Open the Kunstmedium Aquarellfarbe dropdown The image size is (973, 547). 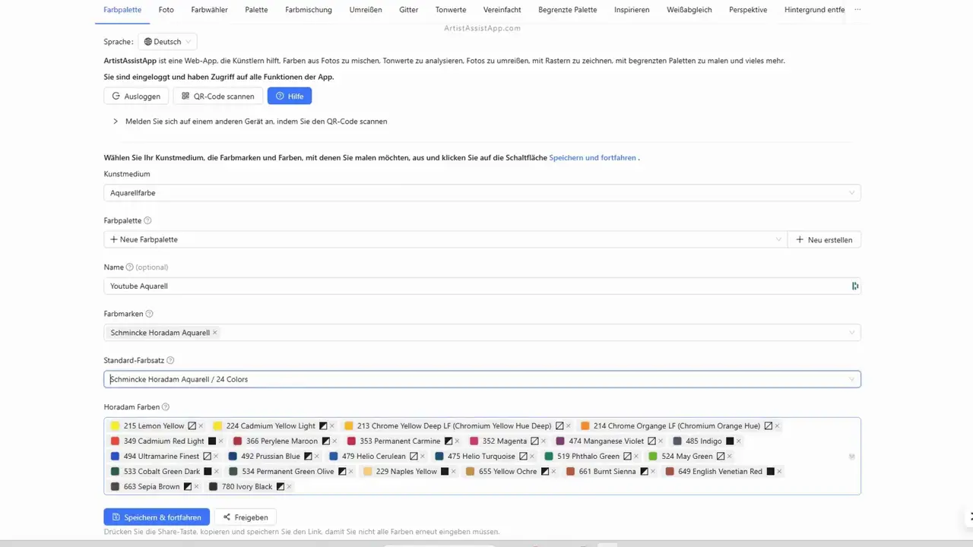click(482, 193)
